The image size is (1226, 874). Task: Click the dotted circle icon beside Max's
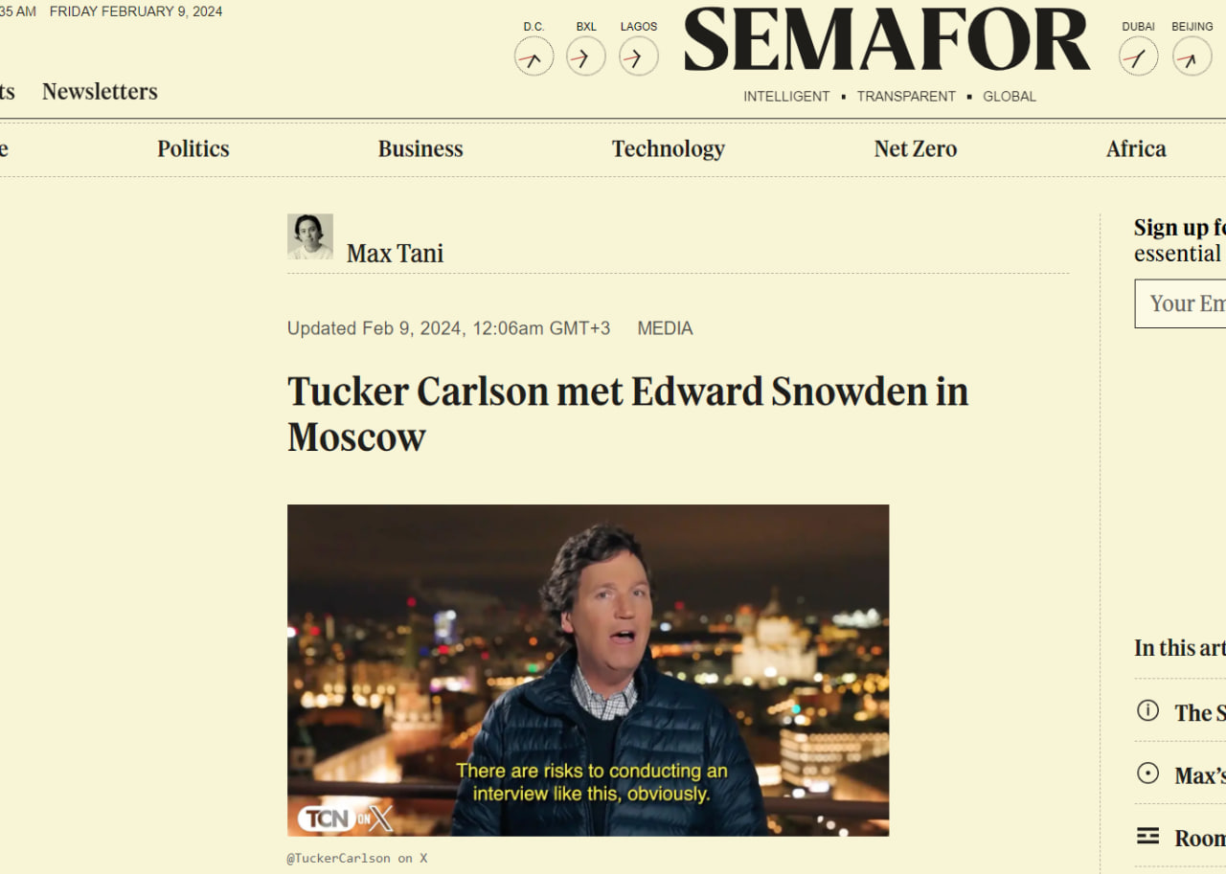[x=1147, y=773]
